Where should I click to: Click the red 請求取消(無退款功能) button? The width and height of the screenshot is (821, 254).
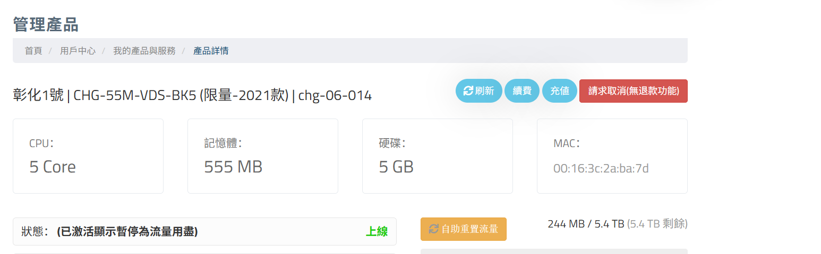pyautogui.click(x=633, y=91)
